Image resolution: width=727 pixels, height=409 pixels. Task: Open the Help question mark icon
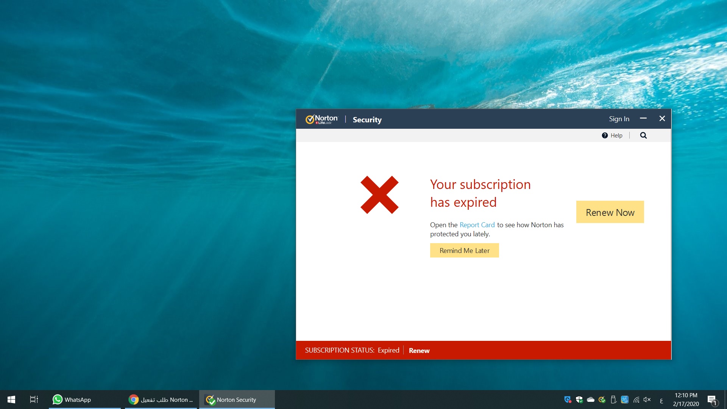(x=605, y=136)
